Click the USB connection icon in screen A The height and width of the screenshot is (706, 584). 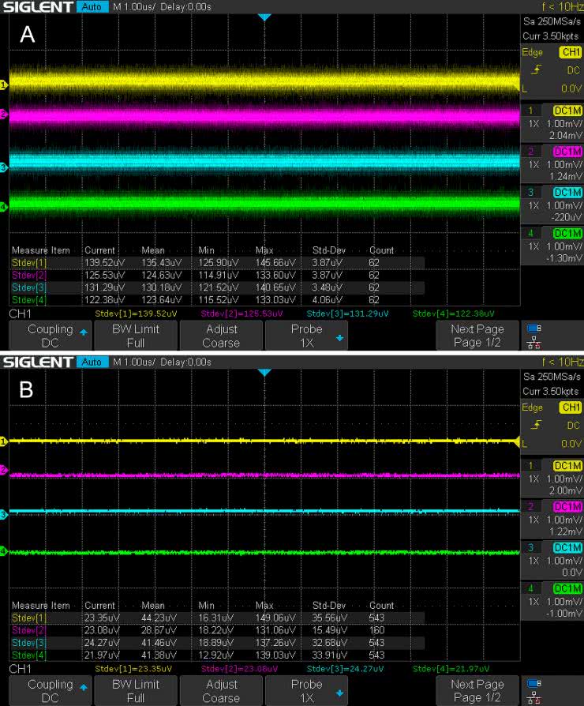533,329
